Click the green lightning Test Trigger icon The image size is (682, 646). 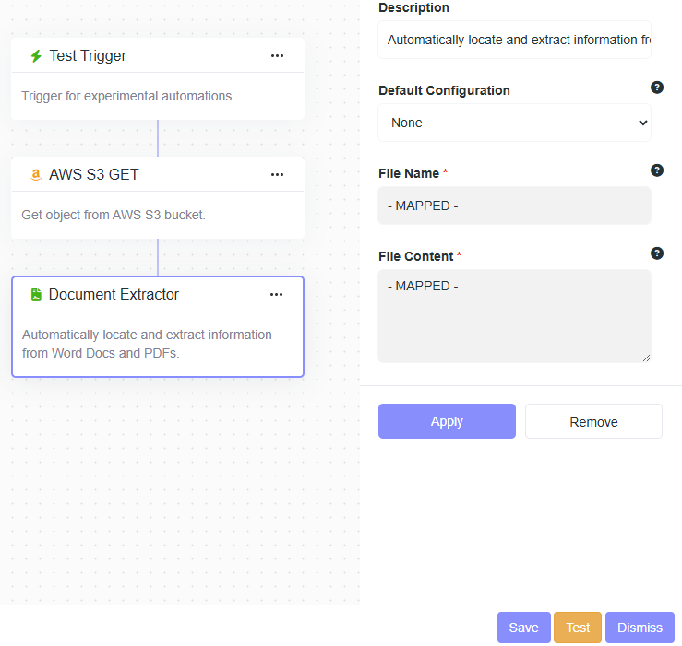(36, 56)
